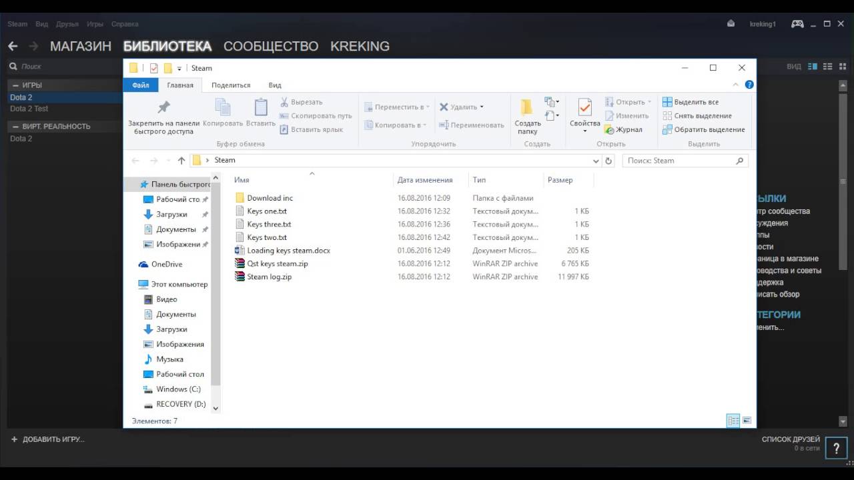Click the up-arrow navigation icon in Explorer
This screenshot has height=480, width=854.
point(181,161)
